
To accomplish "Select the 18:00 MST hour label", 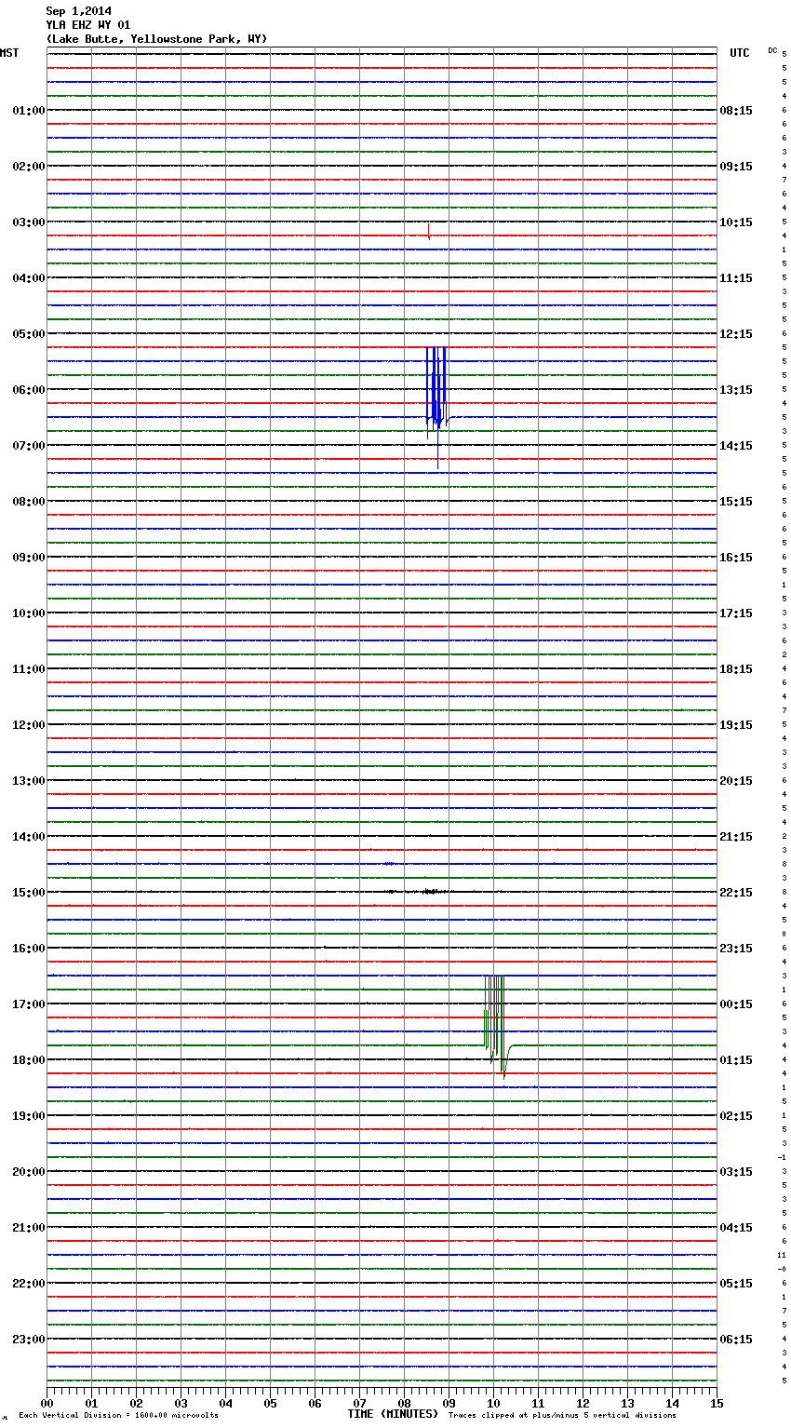I will click(29, 1060).
